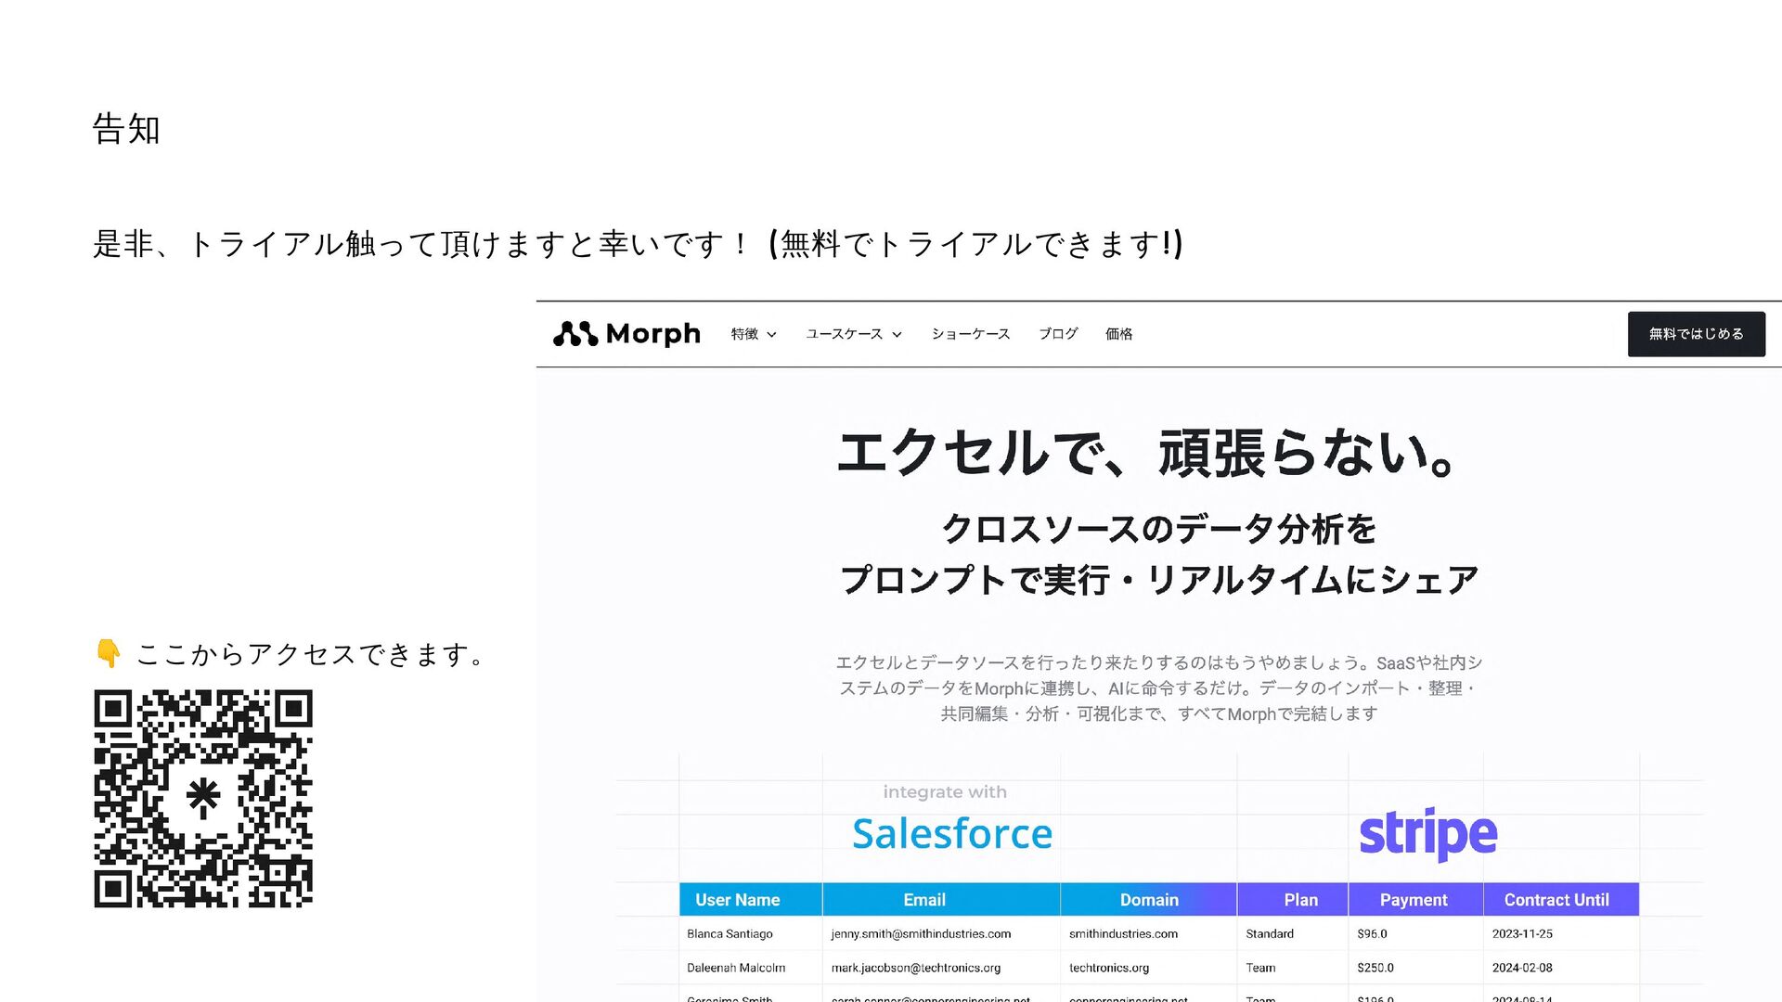
Task: Click the integrate with label
Action: pyautogui.click(x=945, y=792)
